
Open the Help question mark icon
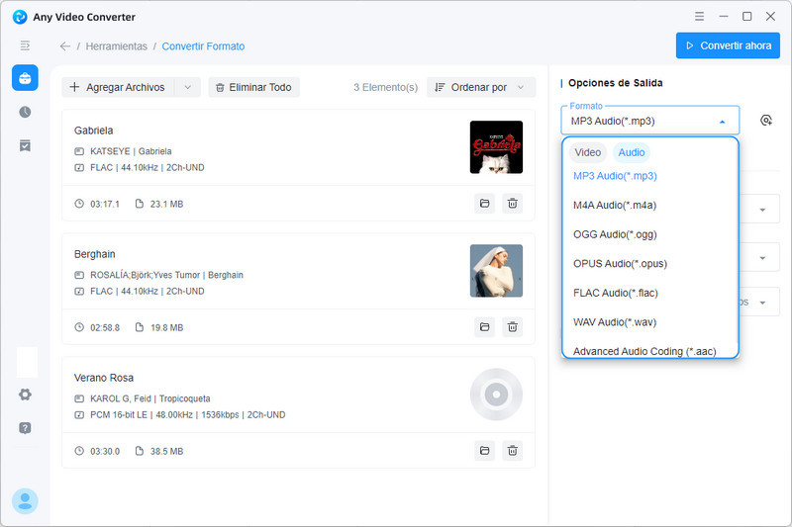click(25, 428)
